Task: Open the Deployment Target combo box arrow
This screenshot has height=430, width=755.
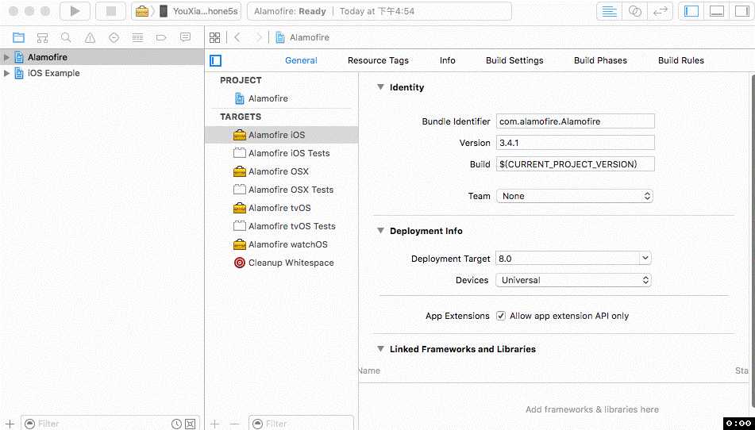Action: (645, 259)
